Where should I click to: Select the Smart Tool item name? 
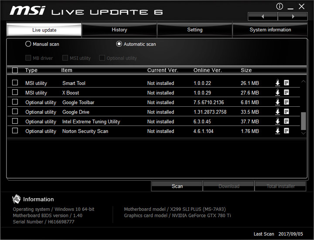coord(74,83)
